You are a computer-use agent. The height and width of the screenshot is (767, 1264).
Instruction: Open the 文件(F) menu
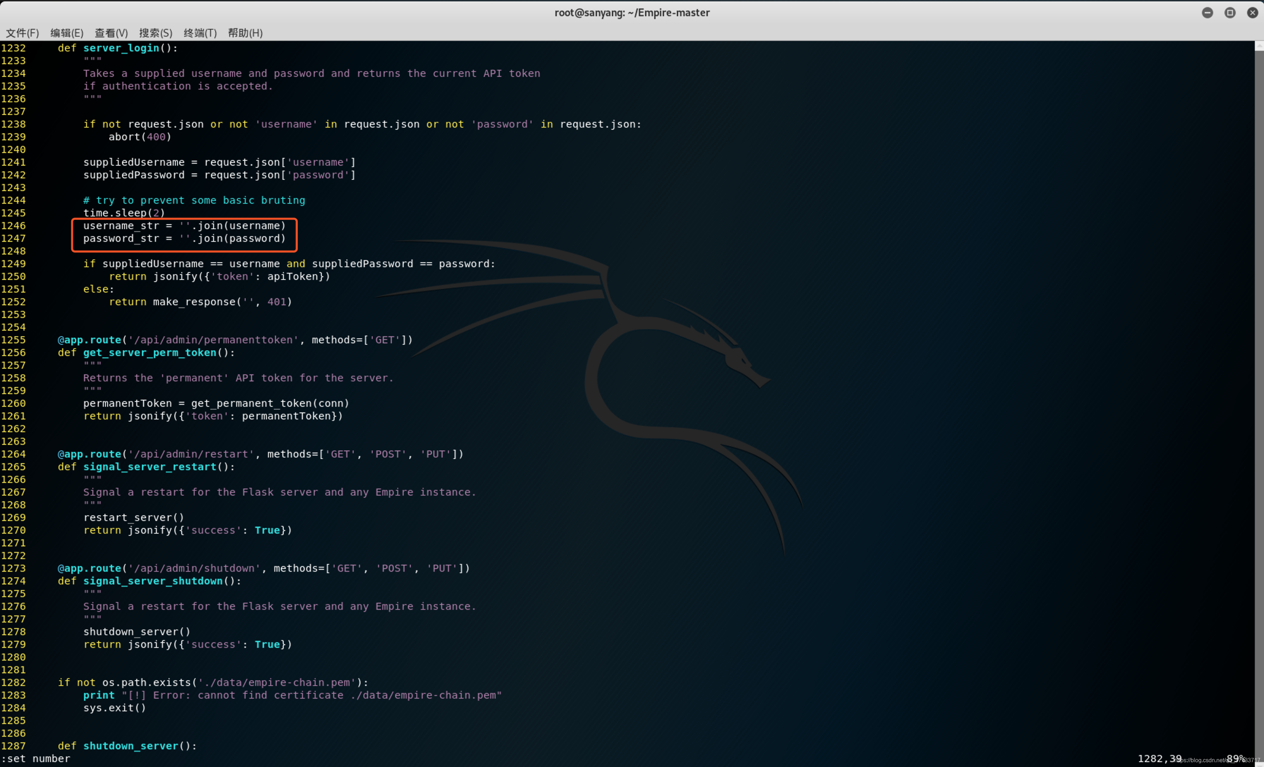[22, 33]
